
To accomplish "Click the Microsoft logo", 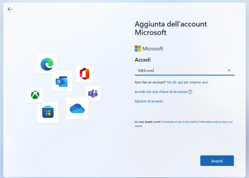I will 149,48.
